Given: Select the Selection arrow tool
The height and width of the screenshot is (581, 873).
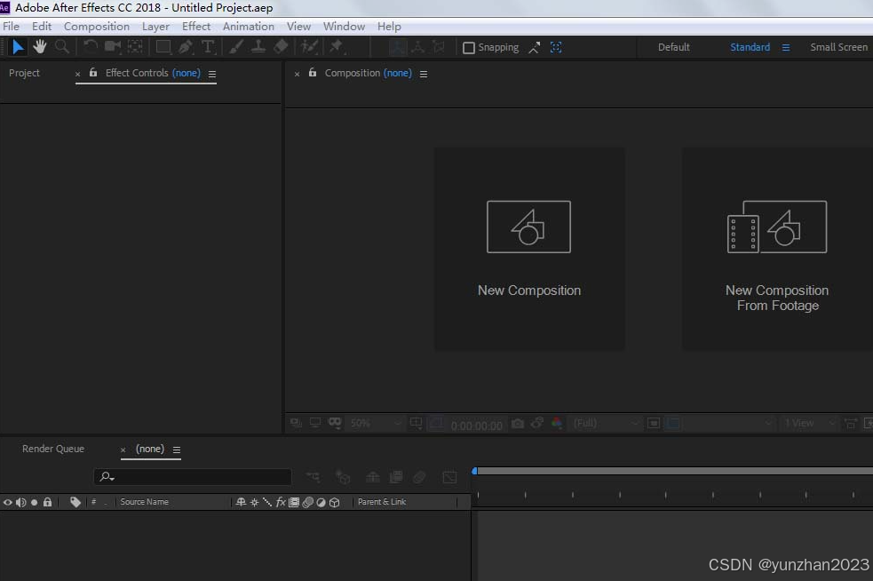Looking at the screenshot, I should pos(18,47).
